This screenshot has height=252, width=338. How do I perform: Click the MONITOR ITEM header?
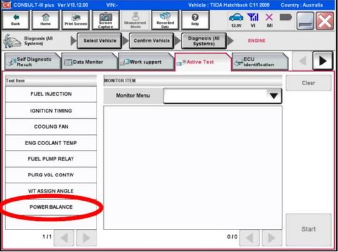click(x=193, y=81)
